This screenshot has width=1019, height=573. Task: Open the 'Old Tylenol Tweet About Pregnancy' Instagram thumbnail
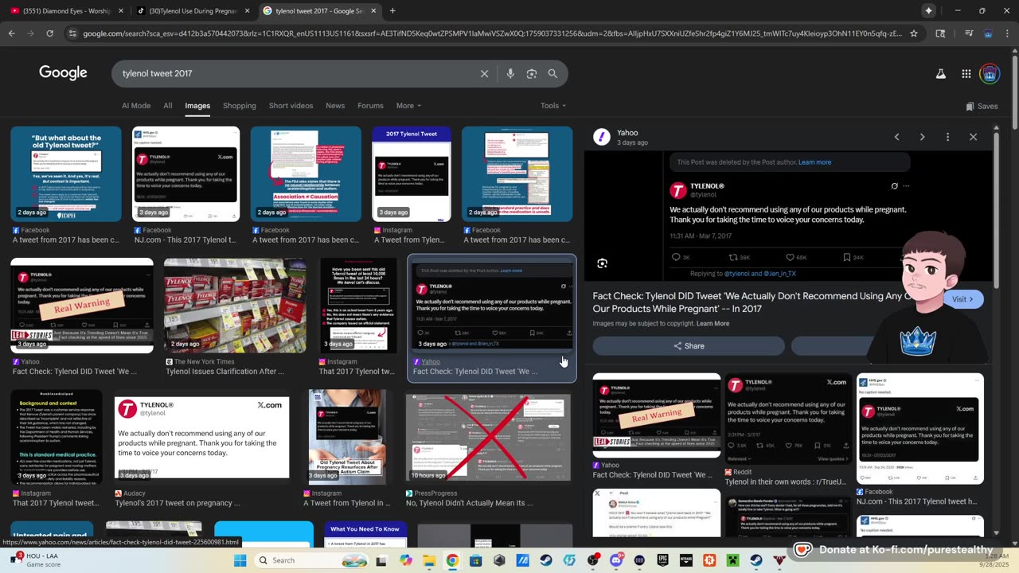[x=347, y=437]
